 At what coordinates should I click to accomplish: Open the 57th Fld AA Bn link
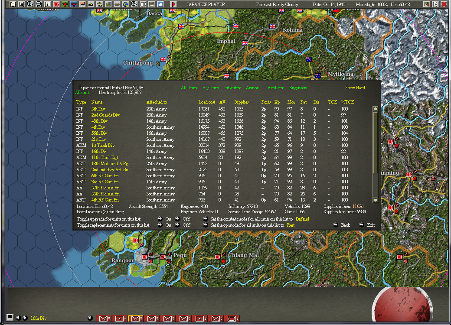click(105, 188)
